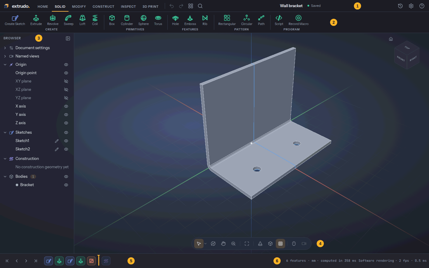Activate the Hole feature
Image resolution: width=429 pixels, height=268 pixels.
point(175,20)
